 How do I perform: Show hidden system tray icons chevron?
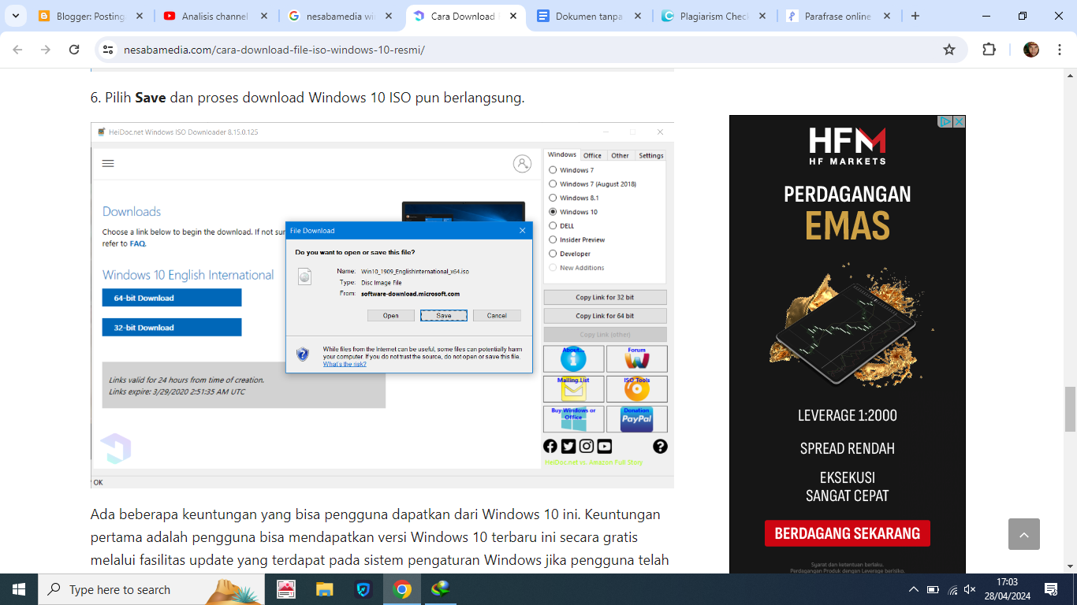coord(914,589)
